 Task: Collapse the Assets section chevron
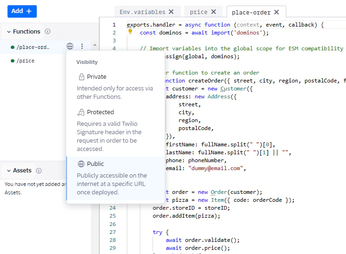point(9,171)
